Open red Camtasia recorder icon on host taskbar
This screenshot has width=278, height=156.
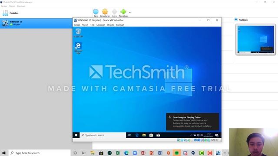(x=210, y=153)
